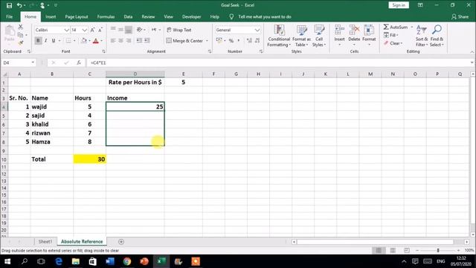Toggle underline formatting
Viewport: 476px width, 268px height.
[x=54, y=41]
